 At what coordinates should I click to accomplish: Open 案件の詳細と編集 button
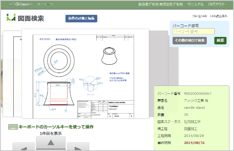[x=81, y=19]
